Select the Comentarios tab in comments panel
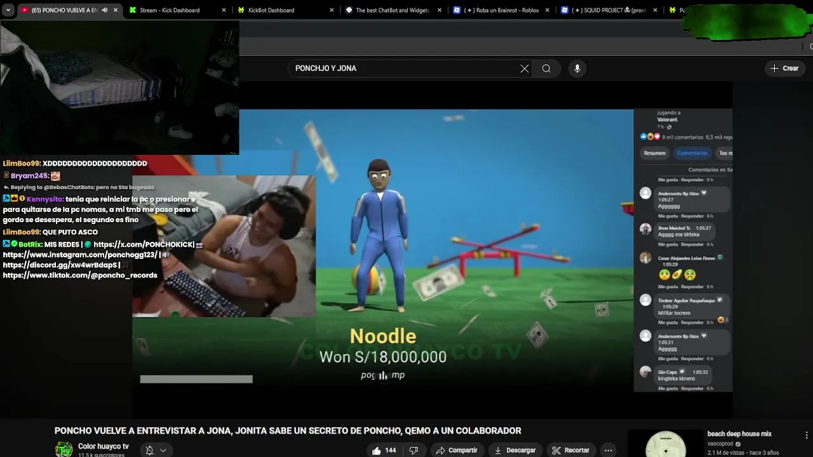This screenshot has width=813, height=457. (x=692, y=153)
